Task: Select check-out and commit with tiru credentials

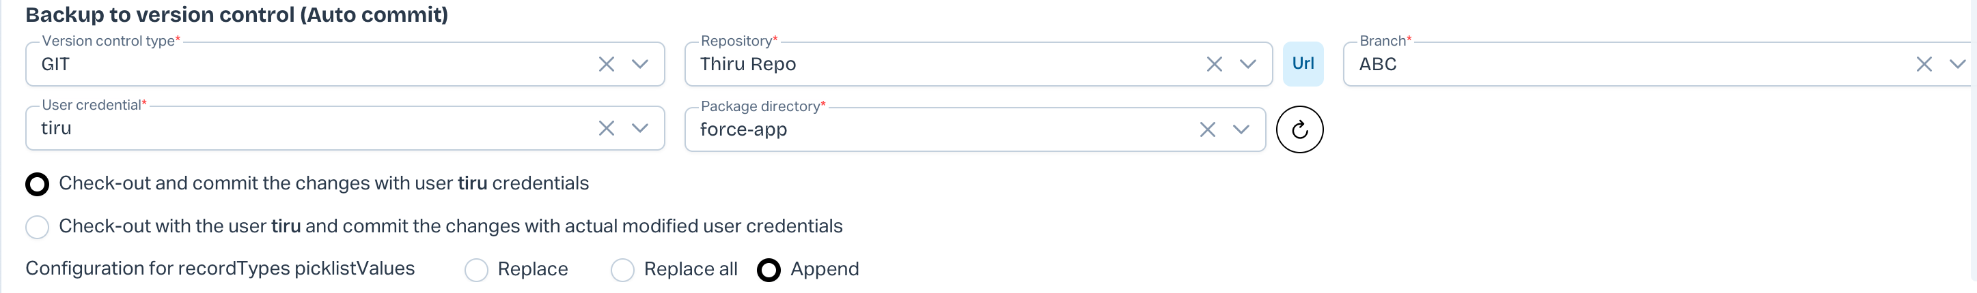Action: click(37, 185)
